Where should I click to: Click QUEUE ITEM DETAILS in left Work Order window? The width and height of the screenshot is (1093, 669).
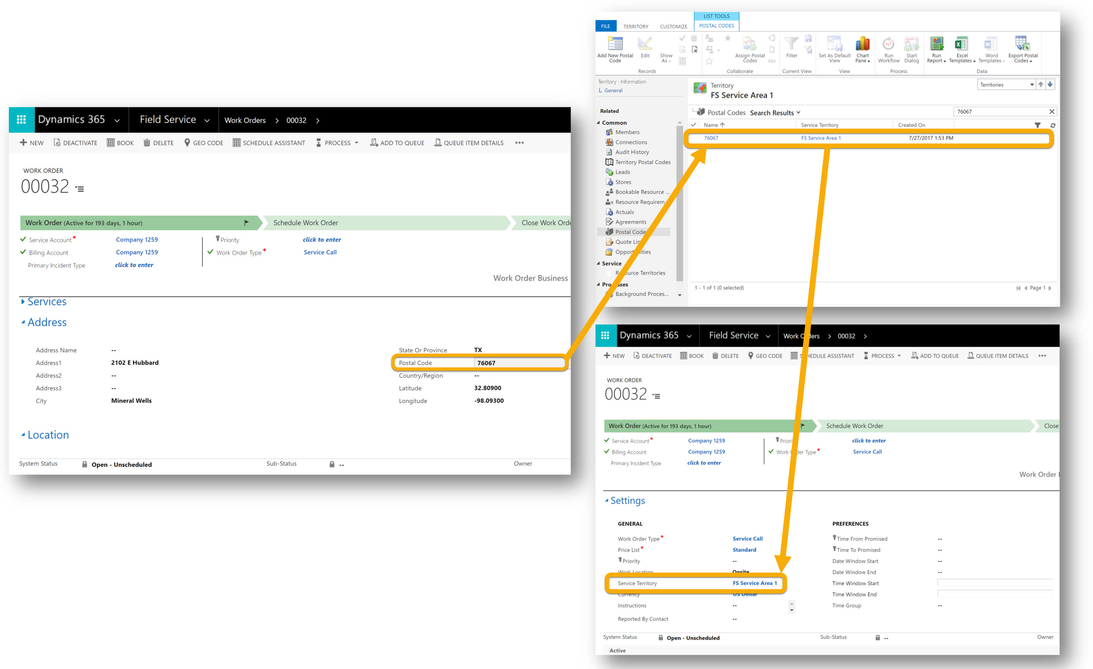point(469,143)
